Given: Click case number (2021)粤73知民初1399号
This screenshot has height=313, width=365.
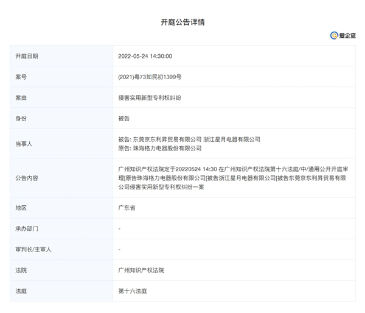Looking at the screenshot, I should [150, 77].
